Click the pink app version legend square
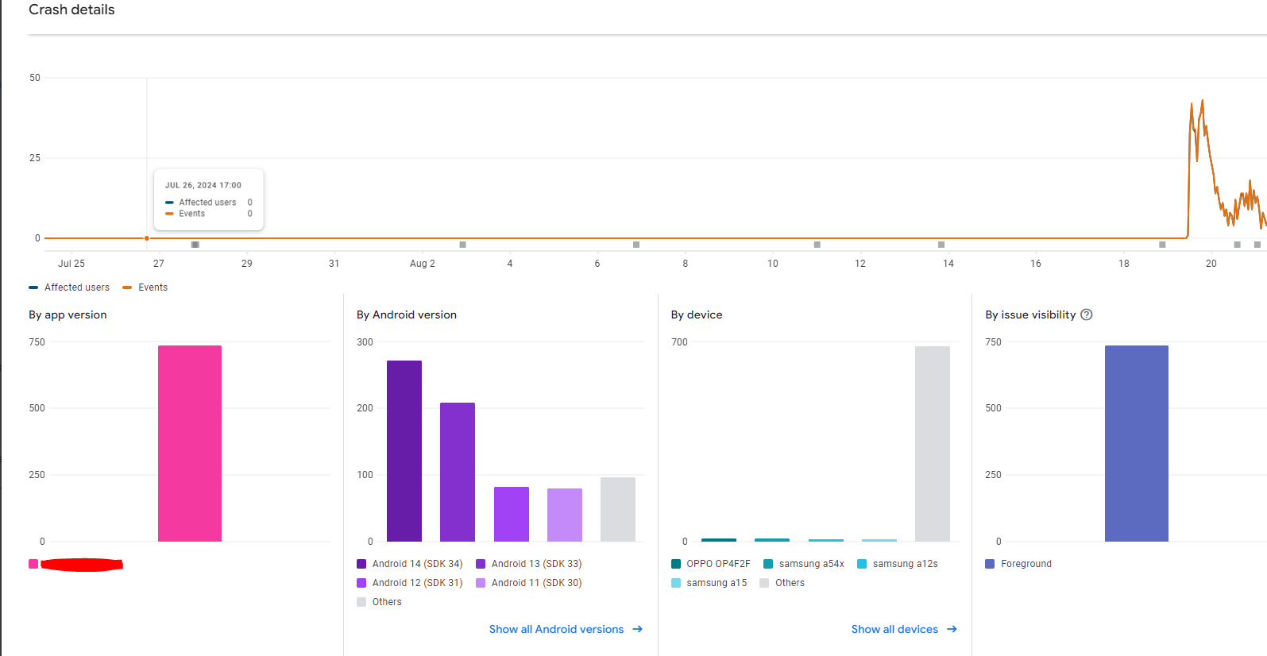This screenshot has height=656, width=1267. click(33, 564)
